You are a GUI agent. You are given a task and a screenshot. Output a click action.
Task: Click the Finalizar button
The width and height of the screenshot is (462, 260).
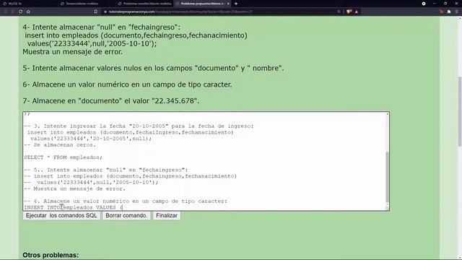point(167,215)
